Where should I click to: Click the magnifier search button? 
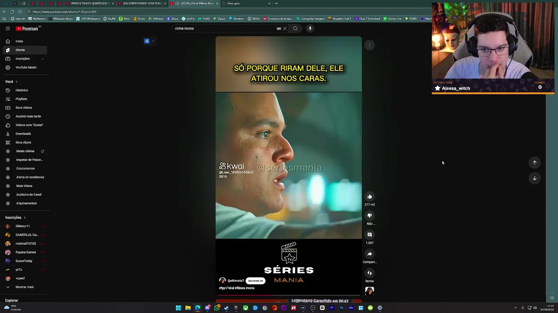click(x=295, y=29)
